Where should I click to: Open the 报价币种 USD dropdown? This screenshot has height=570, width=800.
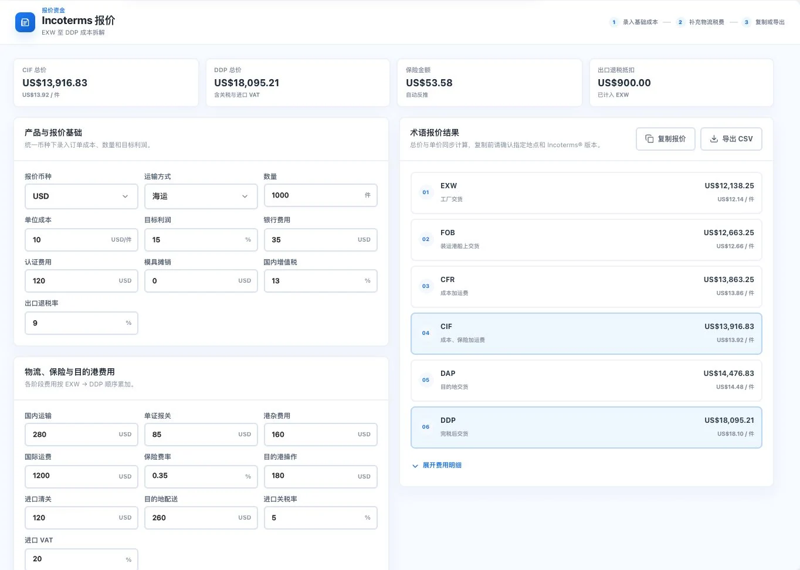click(82, 196)
